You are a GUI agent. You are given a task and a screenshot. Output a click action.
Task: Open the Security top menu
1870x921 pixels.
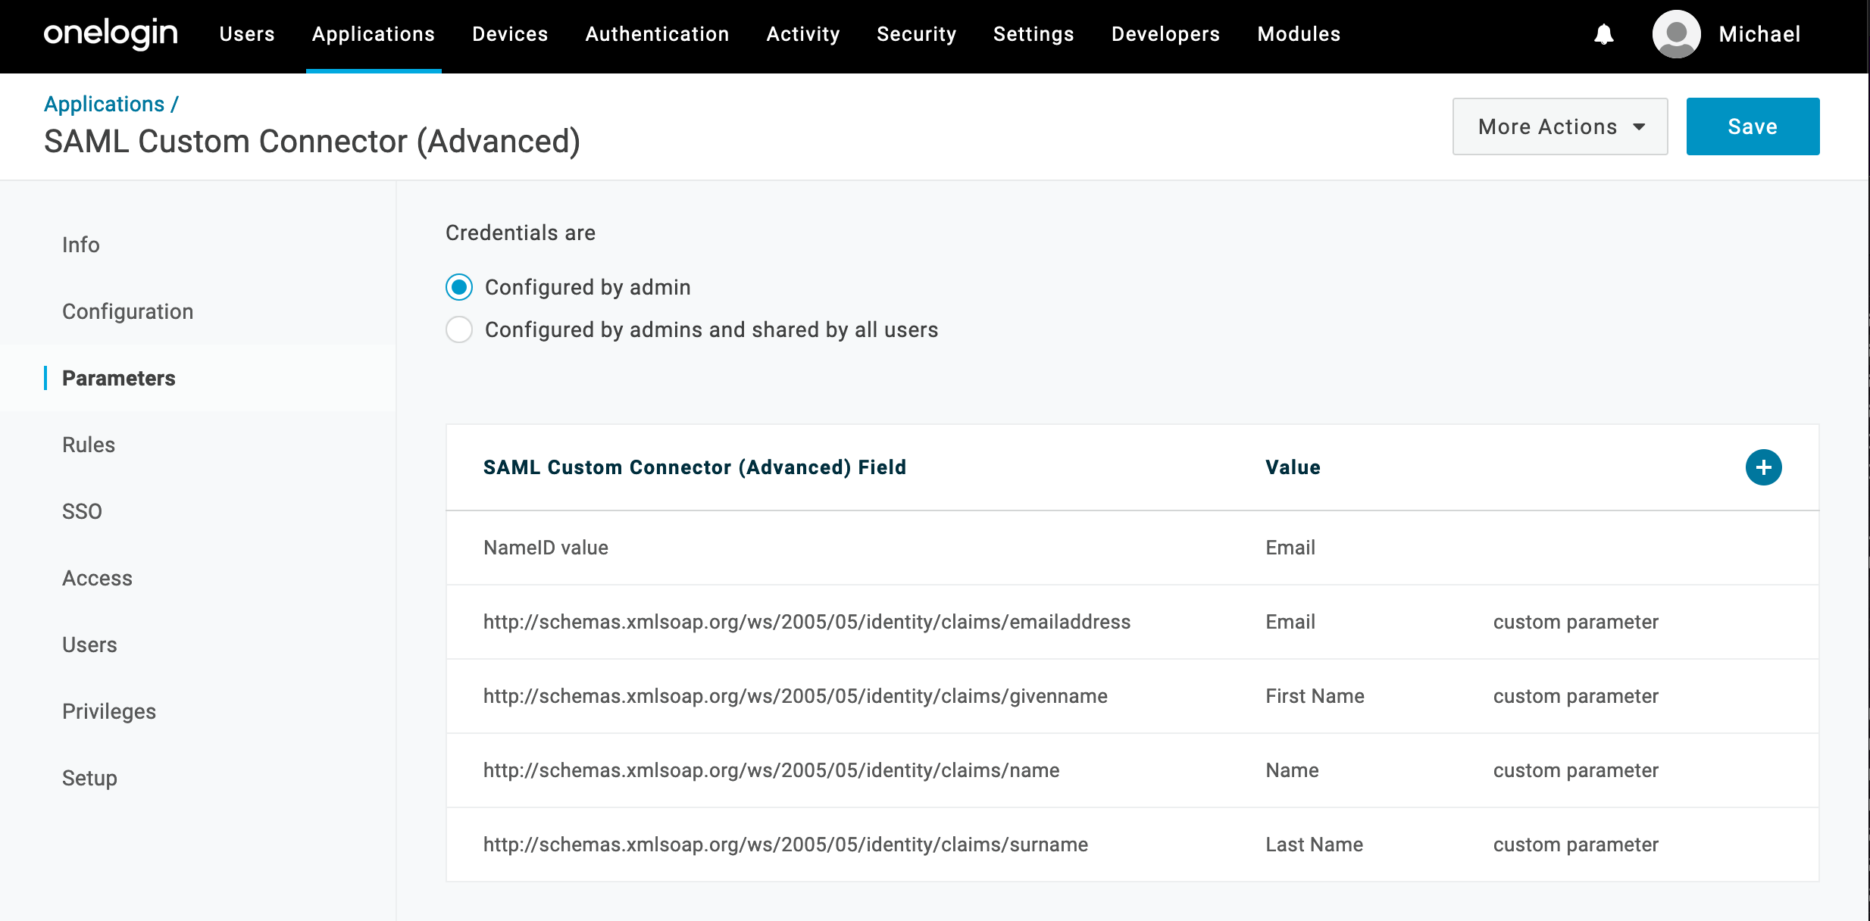[916, 34]
